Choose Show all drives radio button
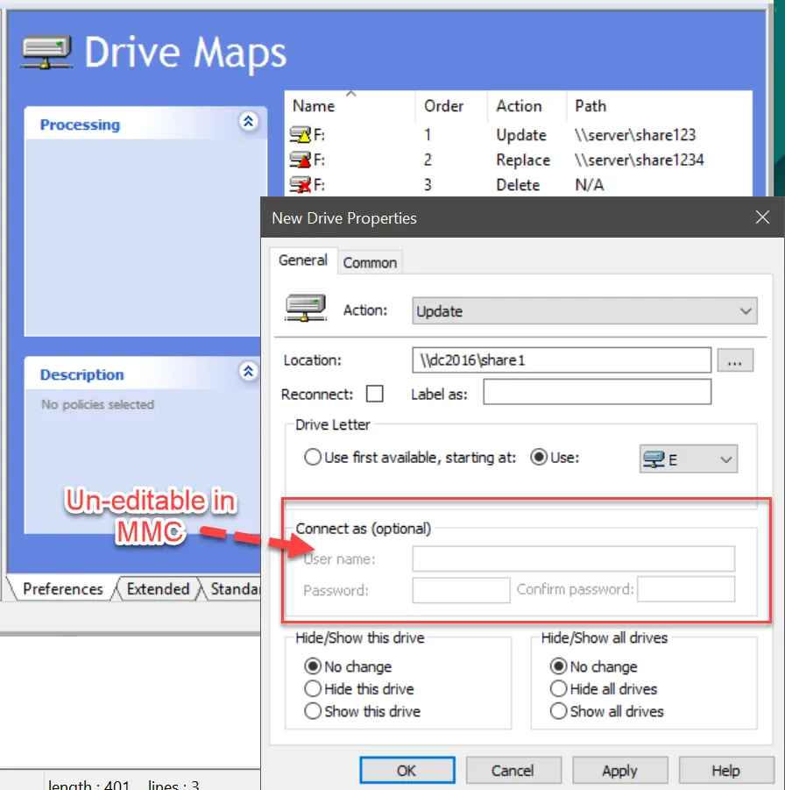The image size is (785, 790). point(558,711)
